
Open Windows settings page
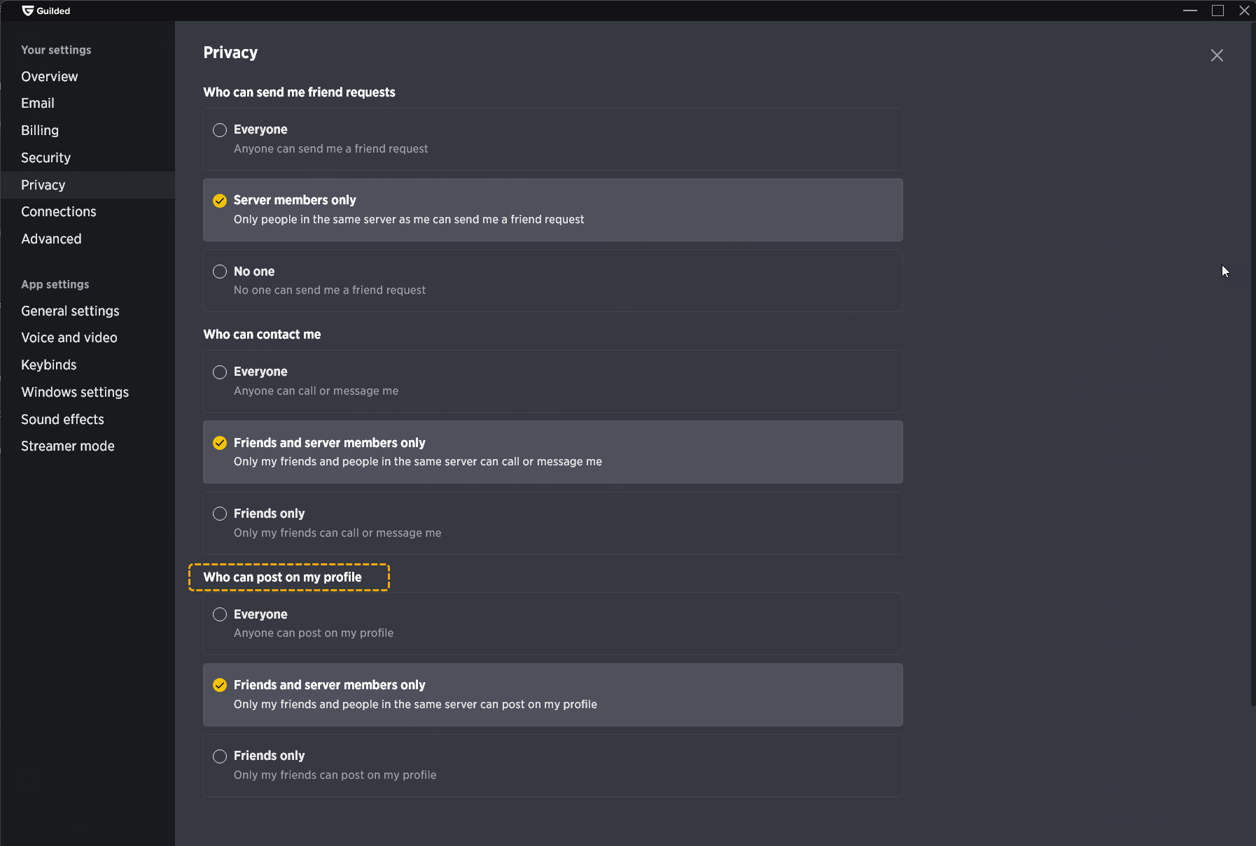coord(88,392)
